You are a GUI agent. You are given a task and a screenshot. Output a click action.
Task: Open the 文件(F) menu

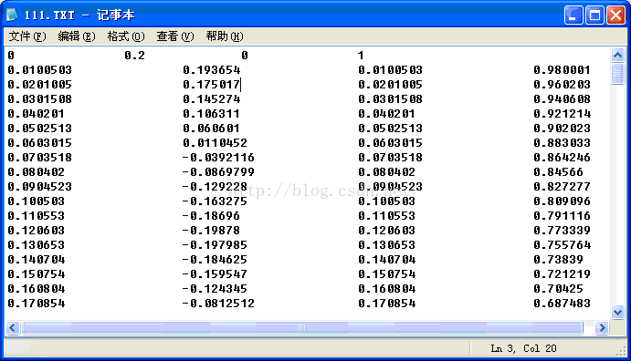pos(27,36)
